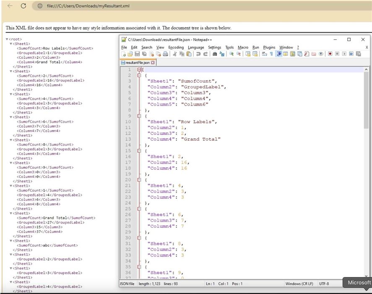The height and width of the screenshot is (294, 372).
Task: Toggle the Show All Characters icon
Action: (271, 54)
